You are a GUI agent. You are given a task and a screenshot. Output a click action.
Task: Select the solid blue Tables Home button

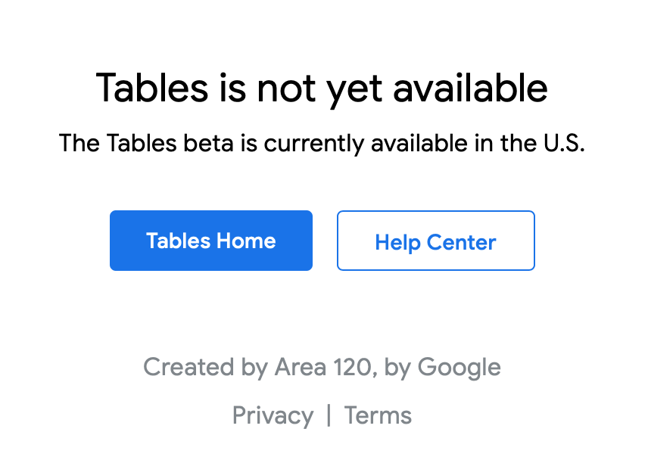(210, 241)
